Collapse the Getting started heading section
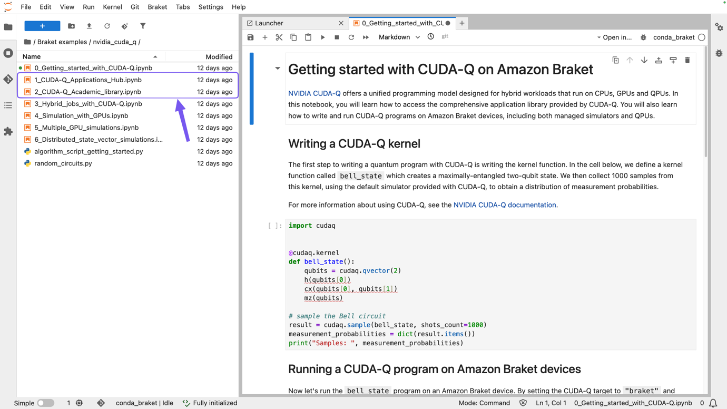727x409 pixels. click(278, 69)
